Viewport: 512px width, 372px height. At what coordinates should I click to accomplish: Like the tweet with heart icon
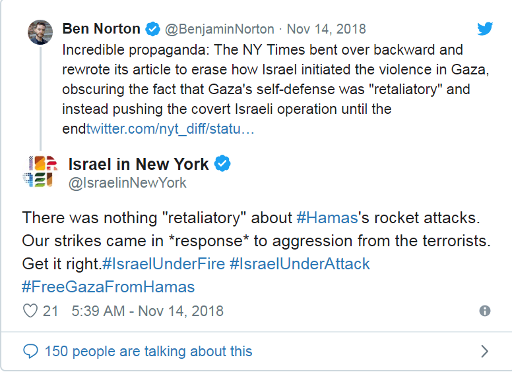(30, 311)
